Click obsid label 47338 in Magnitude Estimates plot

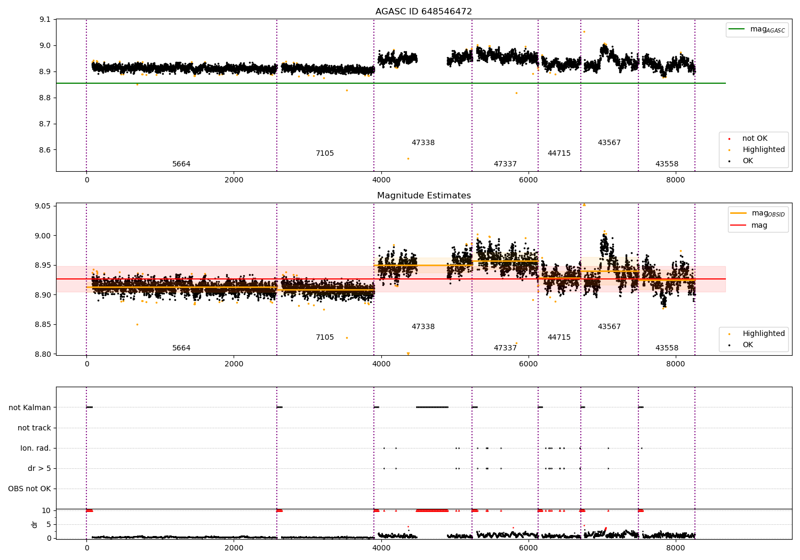pos(423,326)
